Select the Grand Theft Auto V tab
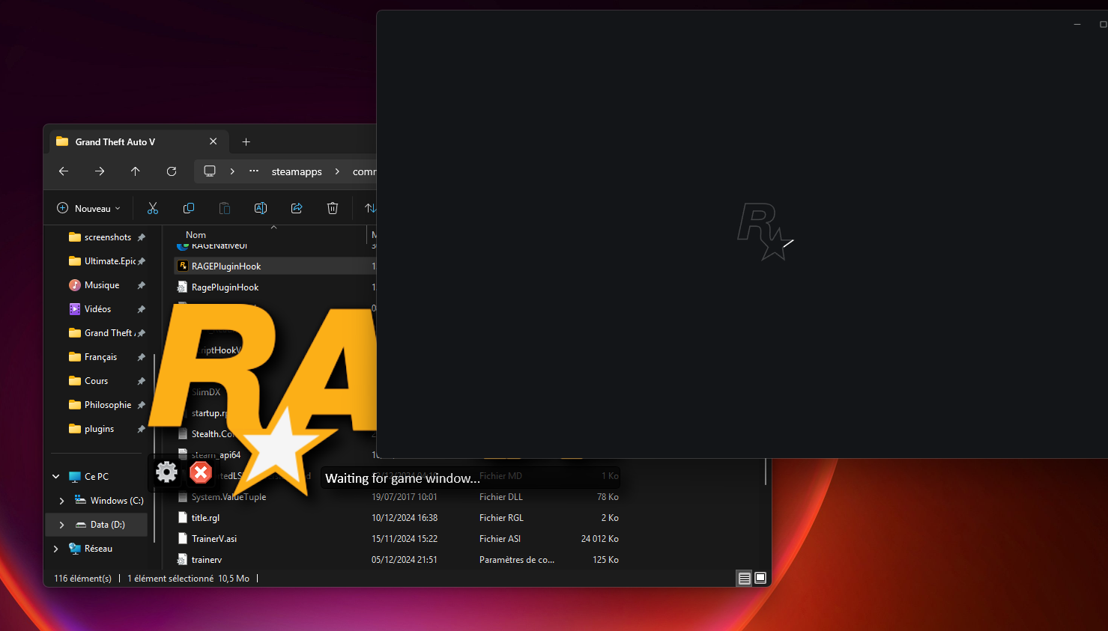This screenshot has width=1108, height=631. (115, 141)
